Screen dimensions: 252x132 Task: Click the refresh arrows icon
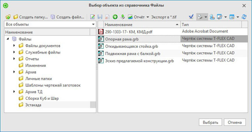pyautogui.click(x=244, y=17)
